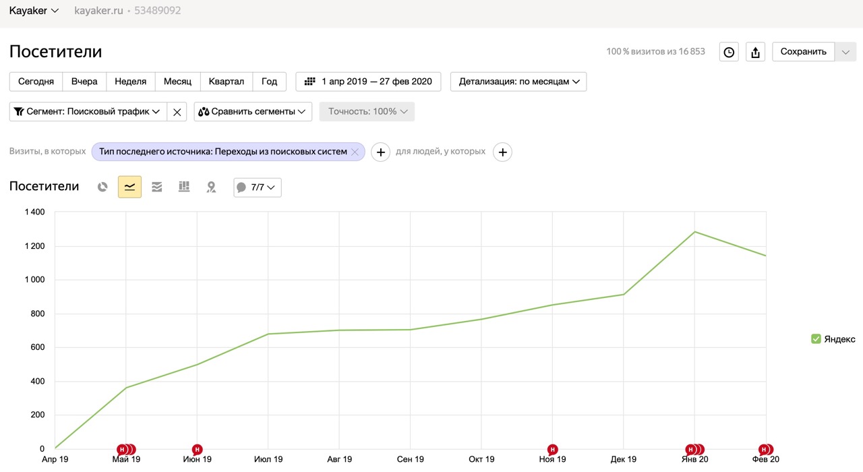Viewport: 863px width, 472px height.
Task: Switch to column chart view
Action: click(184, 187)
